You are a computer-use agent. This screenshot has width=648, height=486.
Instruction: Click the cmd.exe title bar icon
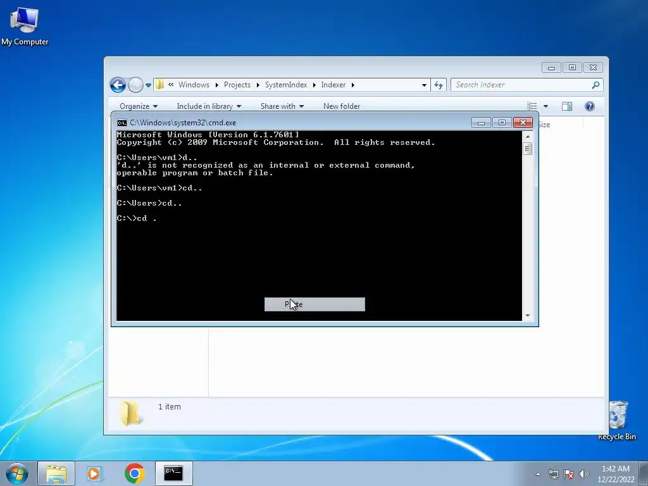pos(122,122)
